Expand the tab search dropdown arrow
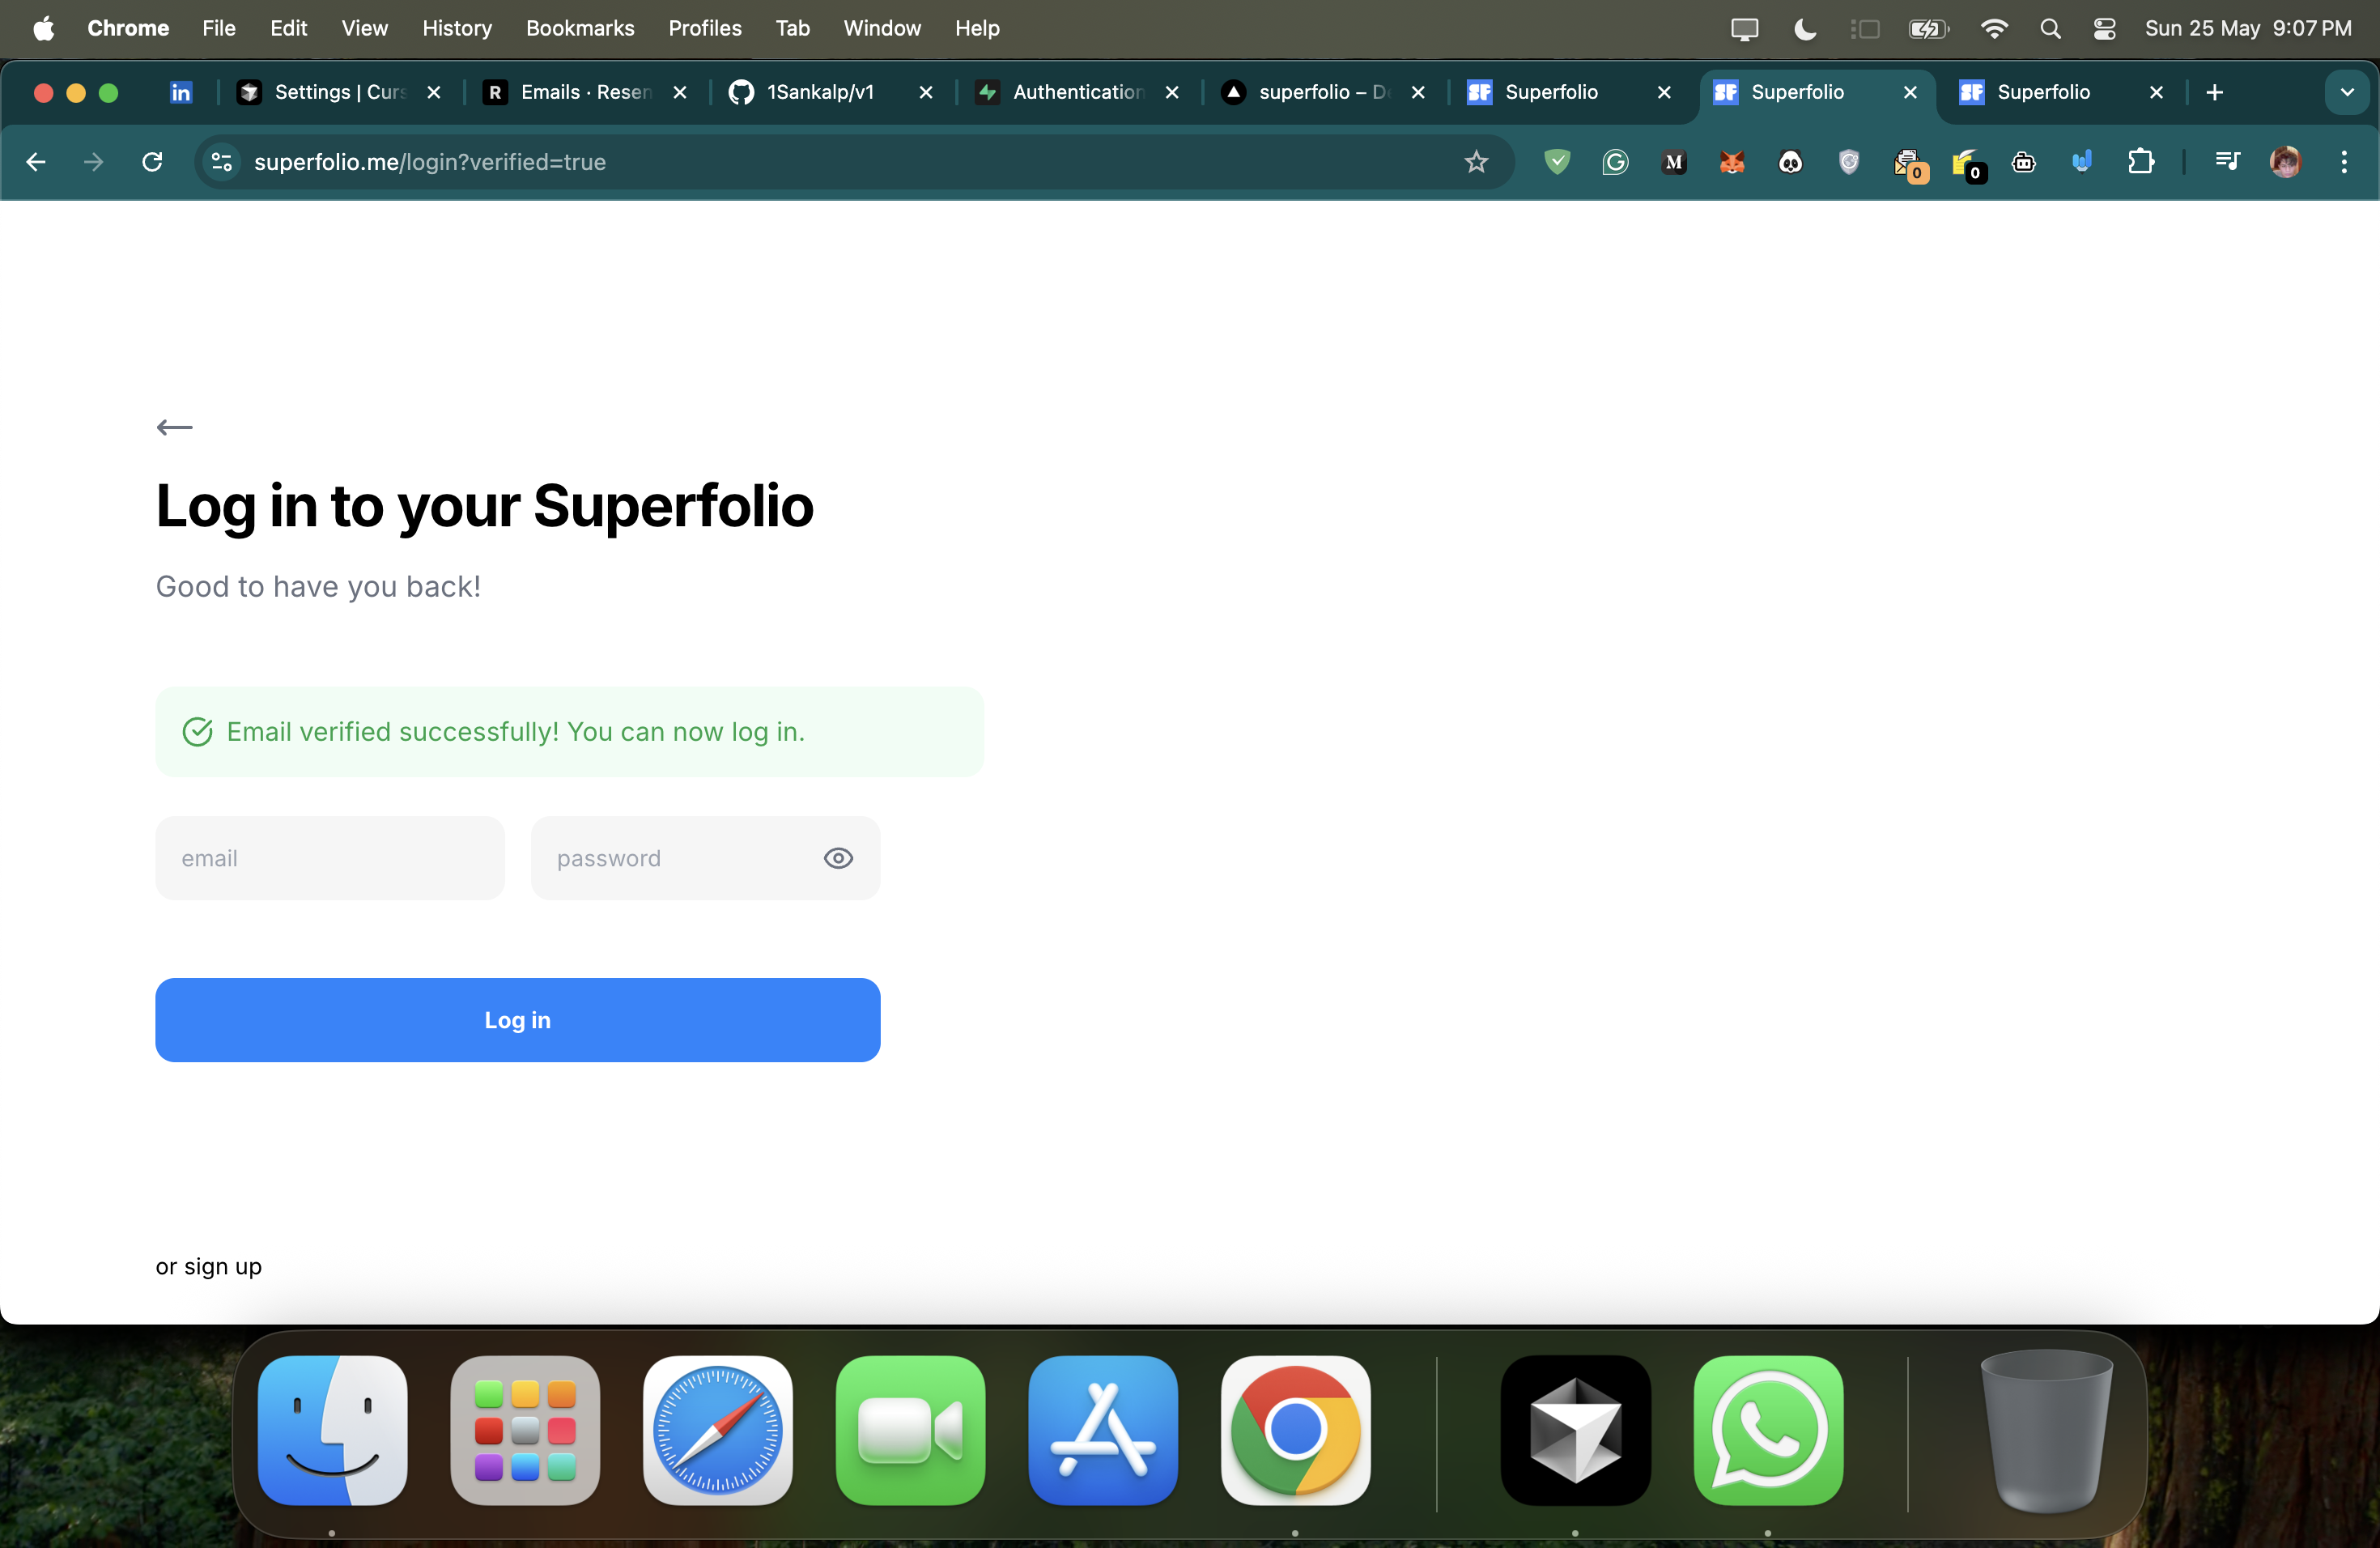Viewport: 2380px width, 1548px height. [2347, 92]
